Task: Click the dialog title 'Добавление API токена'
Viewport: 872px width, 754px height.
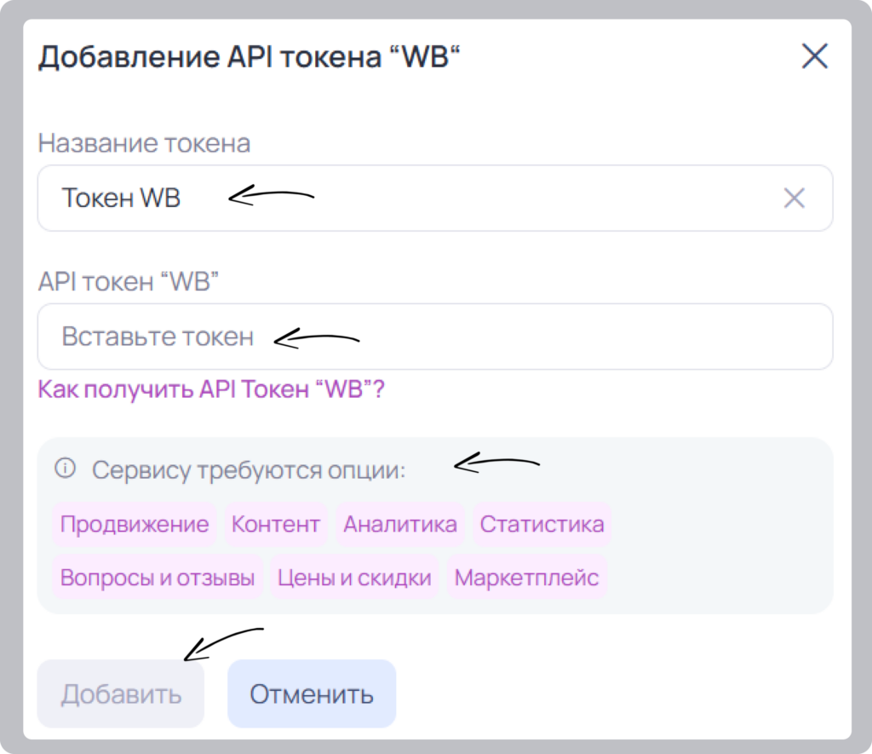Action: pyautogui.click(x=250, y=57)
